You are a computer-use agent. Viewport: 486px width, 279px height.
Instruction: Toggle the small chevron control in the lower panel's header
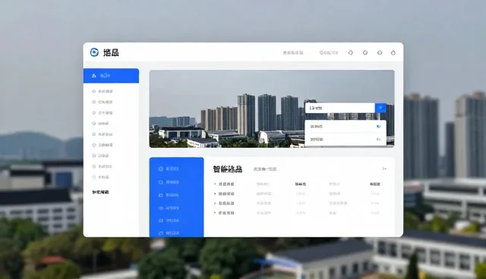384,169
